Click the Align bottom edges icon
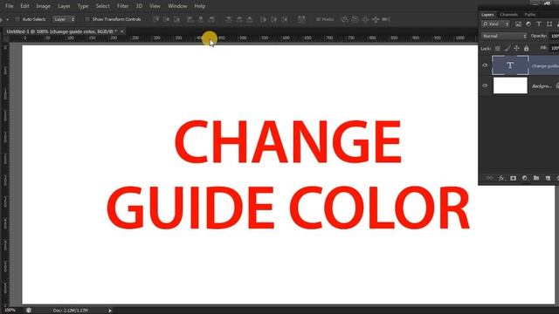The width and height of the screenshot is (559, 314). click(176, 19)
